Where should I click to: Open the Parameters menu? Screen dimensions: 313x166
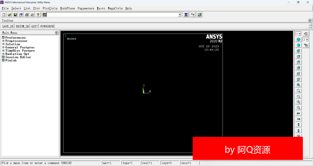coord(86,8)
